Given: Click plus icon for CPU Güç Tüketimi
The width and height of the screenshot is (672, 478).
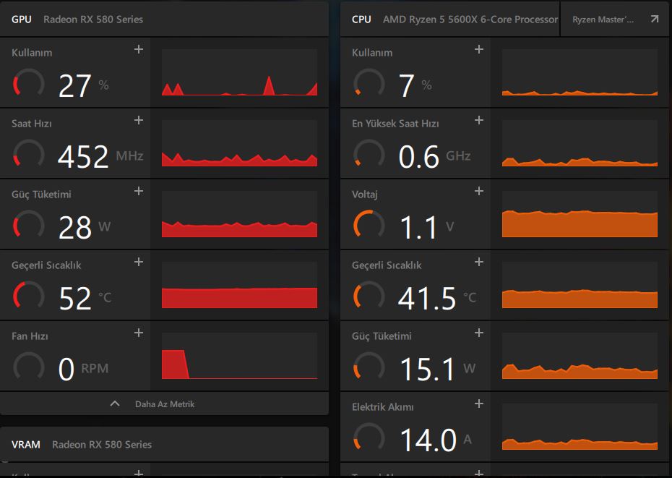Looking at the screenshot, I should click(x=478, y=333).
